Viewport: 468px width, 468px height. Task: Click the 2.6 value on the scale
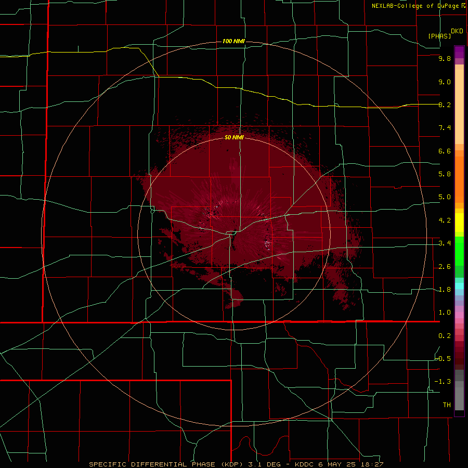445,267
